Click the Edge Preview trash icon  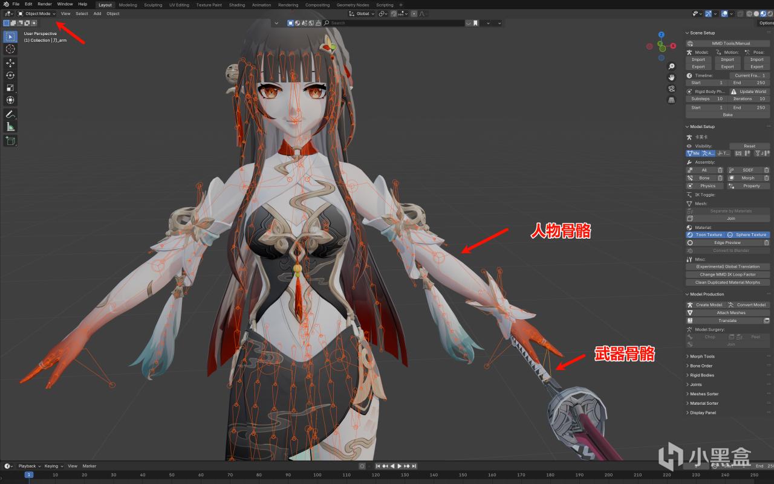(767, 243)
